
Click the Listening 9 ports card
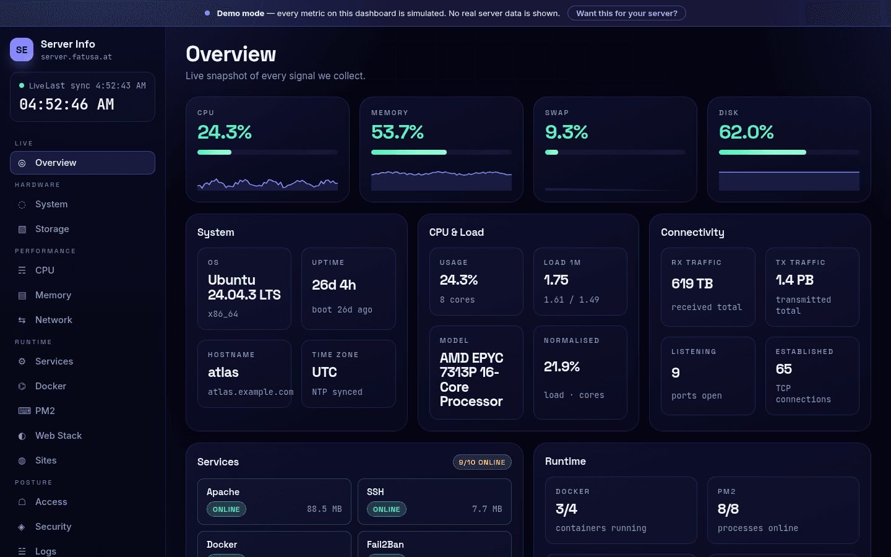tap(708, 376)
